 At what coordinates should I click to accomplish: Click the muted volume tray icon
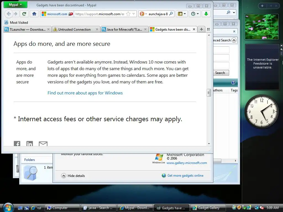[x=262, y=208]
